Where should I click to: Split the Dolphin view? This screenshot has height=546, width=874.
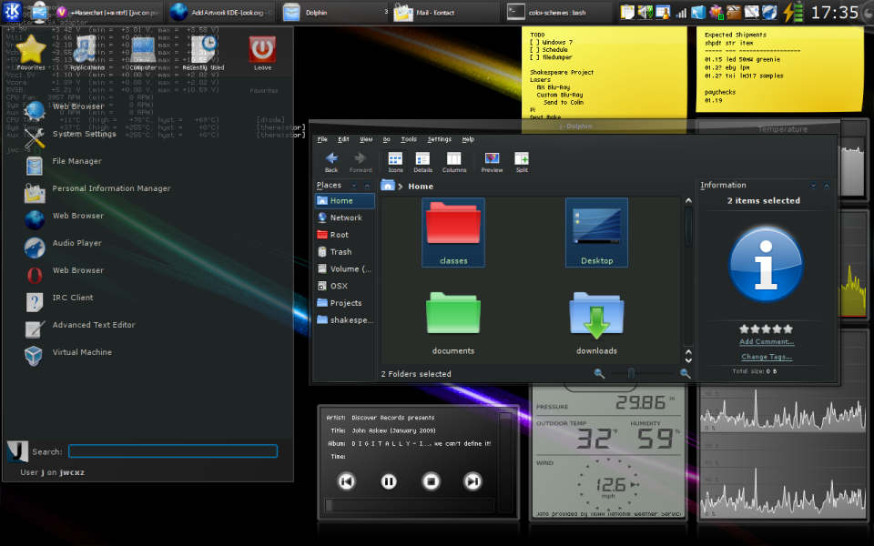pos(520,160)
